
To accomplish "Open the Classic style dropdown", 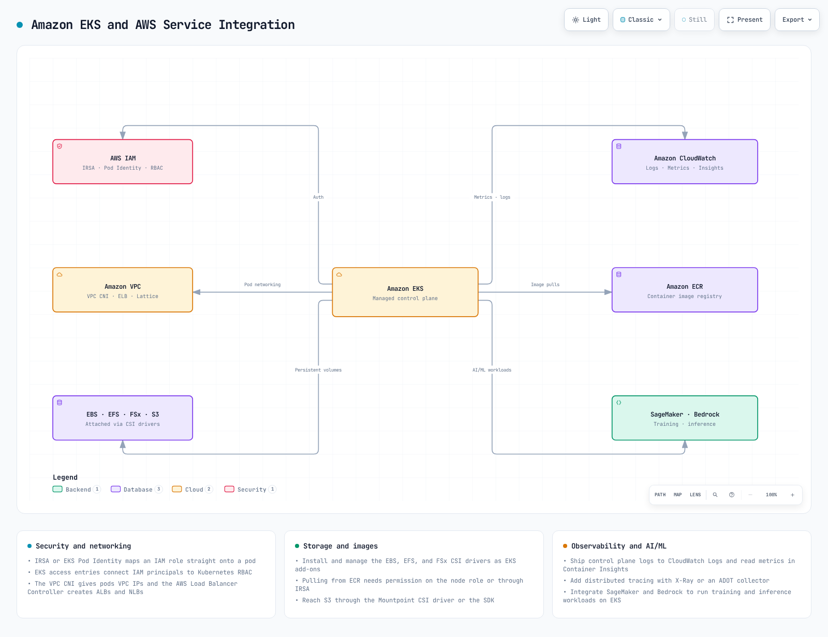I will click(641, 20).
